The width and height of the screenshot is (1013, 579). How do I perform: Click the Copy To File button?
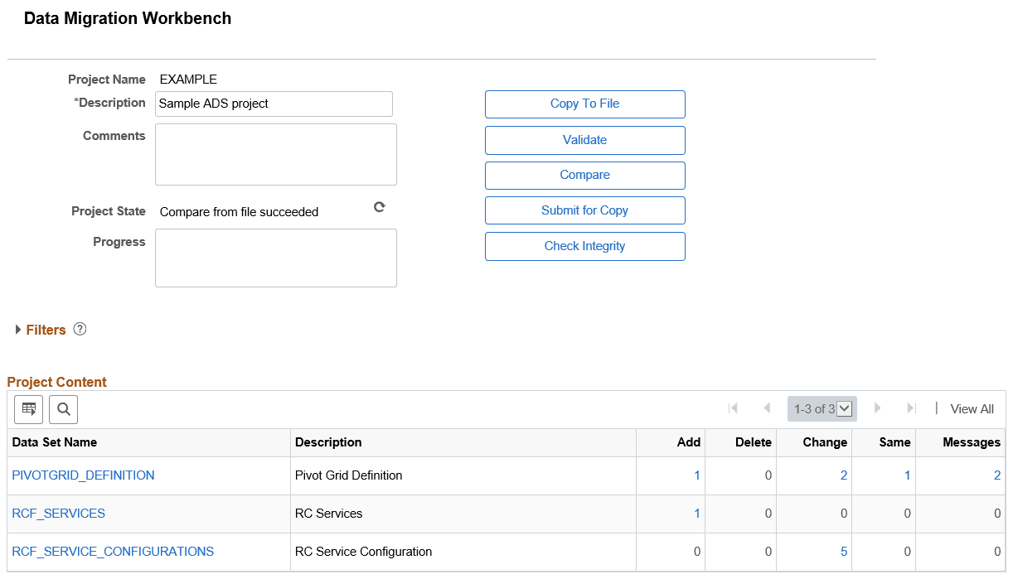point(584,104)
